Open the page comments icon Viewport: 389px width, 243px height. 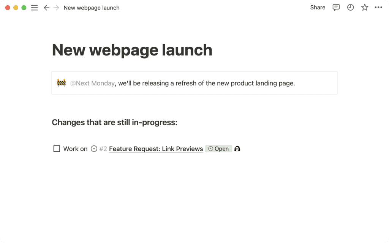point(336,8)
